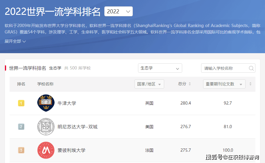
Task: Sort by 总分 using the sort arrows
Action: tap(190, 84)
